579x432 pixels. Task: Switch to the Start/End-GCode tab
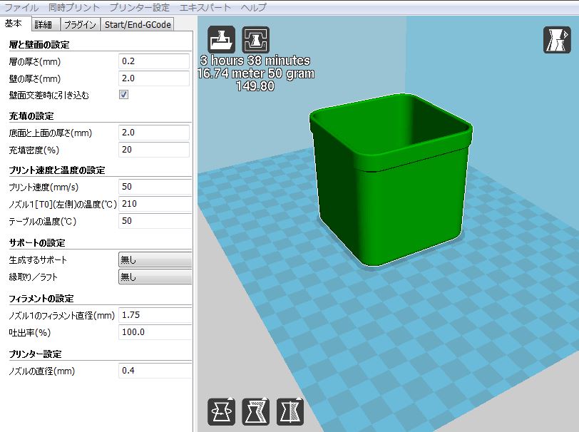point(138,24)
